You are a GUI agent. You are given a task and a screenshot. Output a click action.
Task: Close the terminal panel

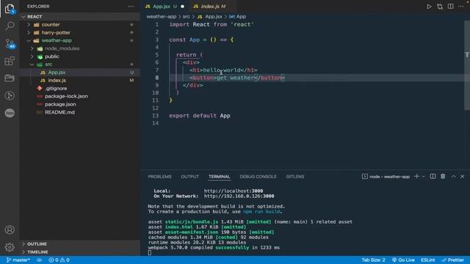click(x=462, y=176)
